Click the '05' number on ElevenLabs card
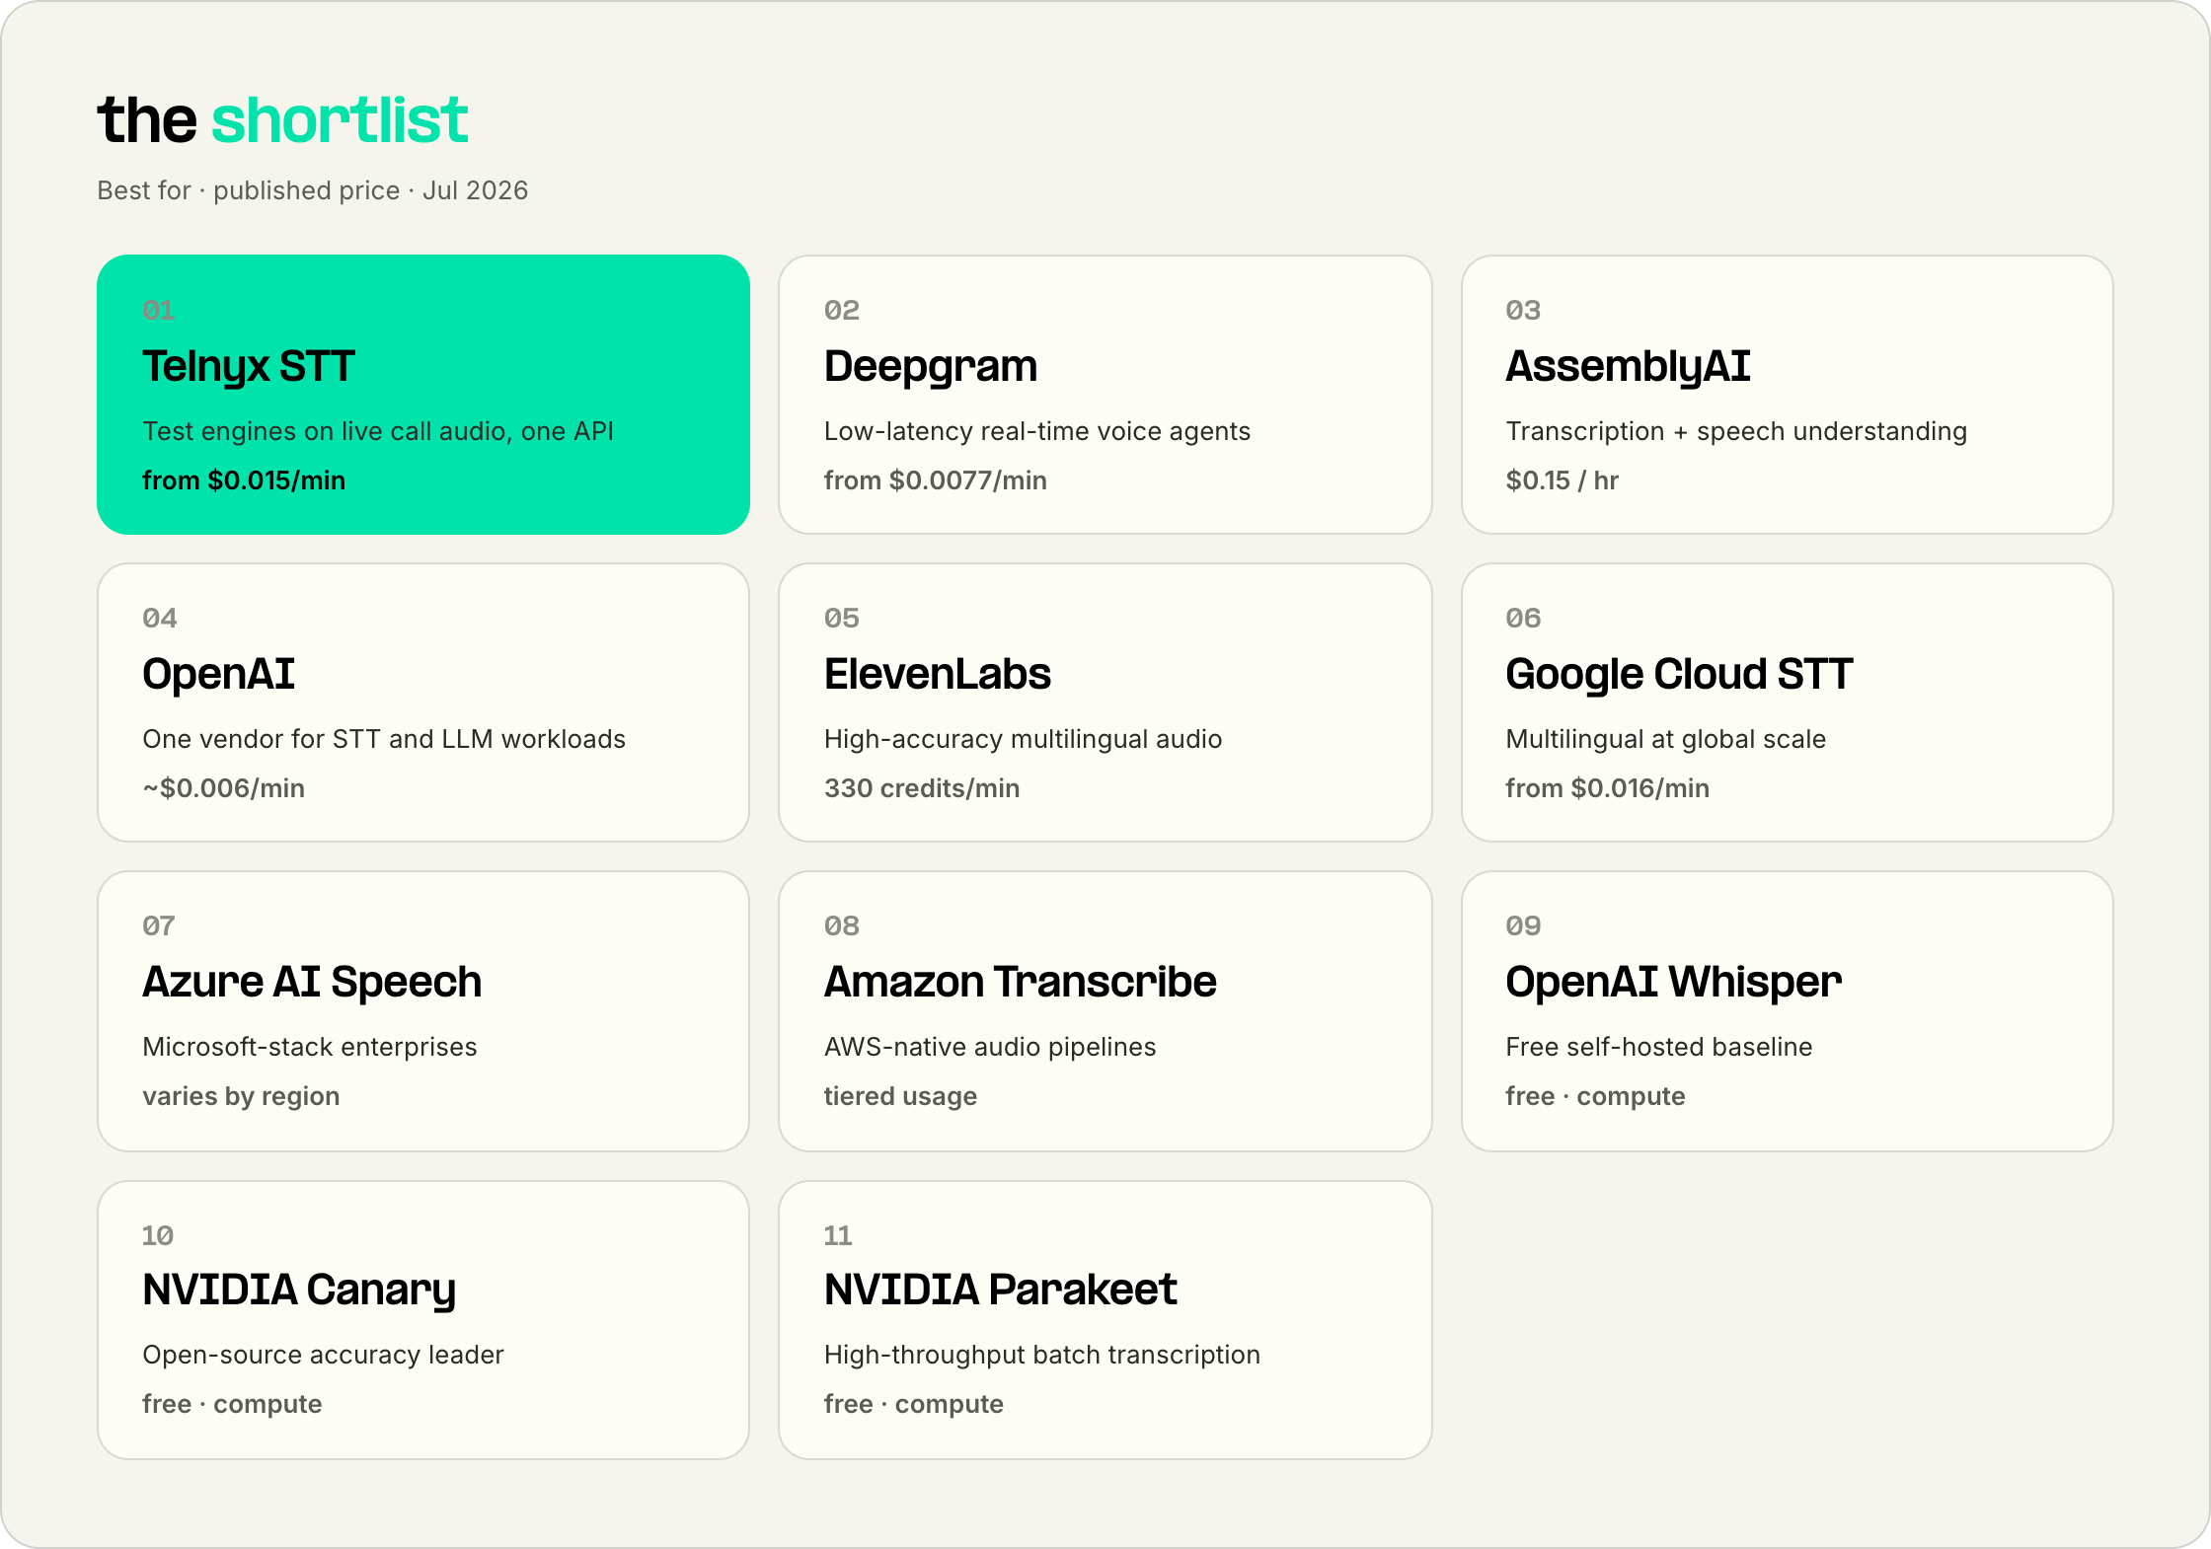Screen dimensions: 2211x1549 click(x=842, y=619)
